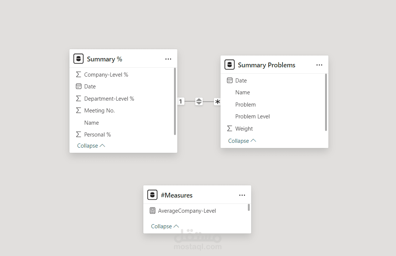Click the calendar icon in Summary Problems table
The height and width of the screenshot is (256, 396).
click(229, 80)
